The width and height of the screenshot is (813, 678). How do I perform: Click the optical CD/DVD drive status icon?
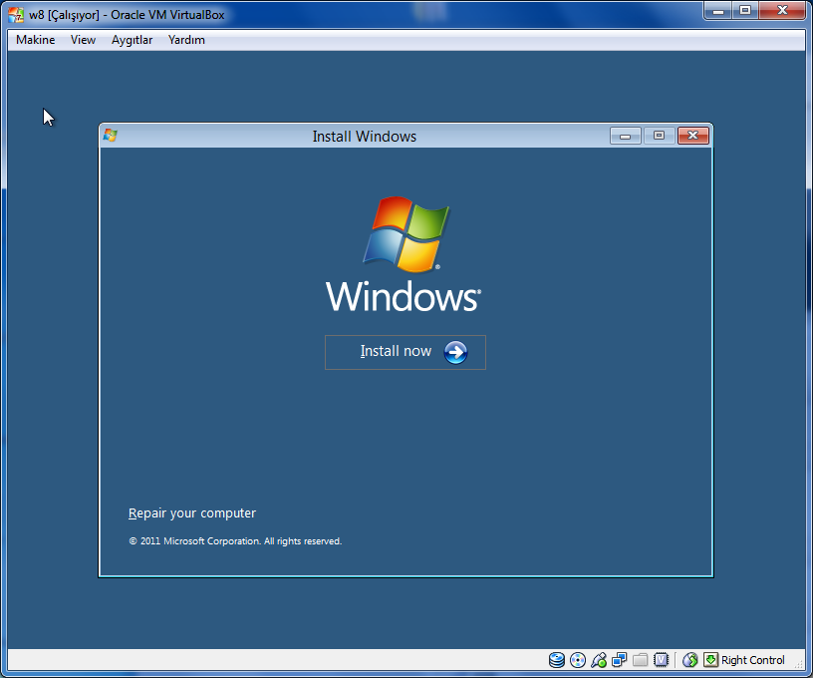[x=578, y=660]
